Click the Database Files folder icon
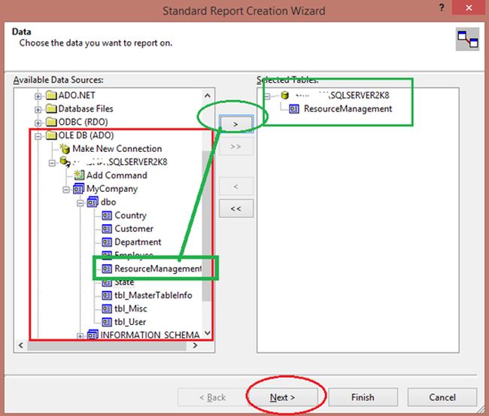Viewport: 489px width, 416px height. [x=51, y=108]
